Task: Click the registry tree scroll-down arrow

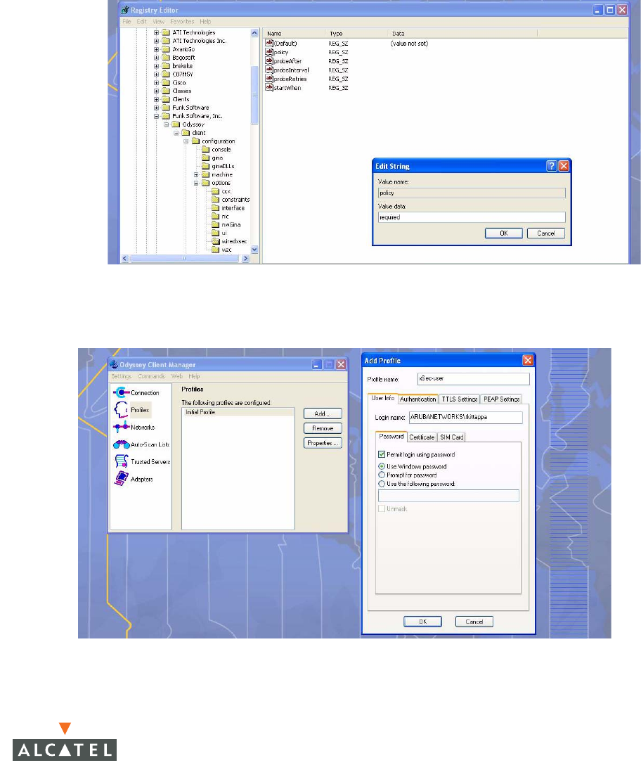Action: pyautogui.click(x=254, y=250)
